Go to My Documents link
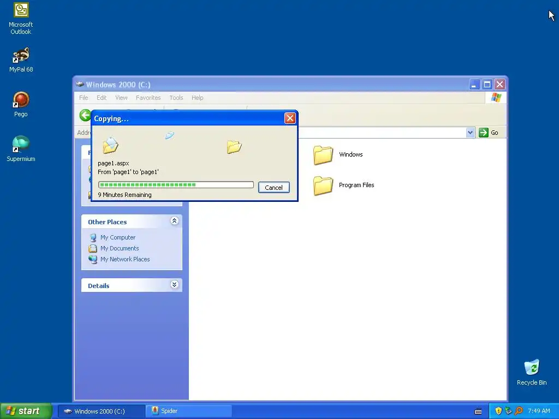 120,248
